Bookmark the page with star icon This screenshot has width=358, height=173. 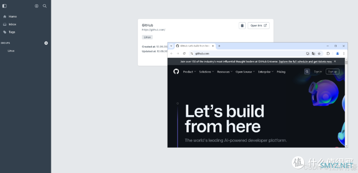coord(319,54)
